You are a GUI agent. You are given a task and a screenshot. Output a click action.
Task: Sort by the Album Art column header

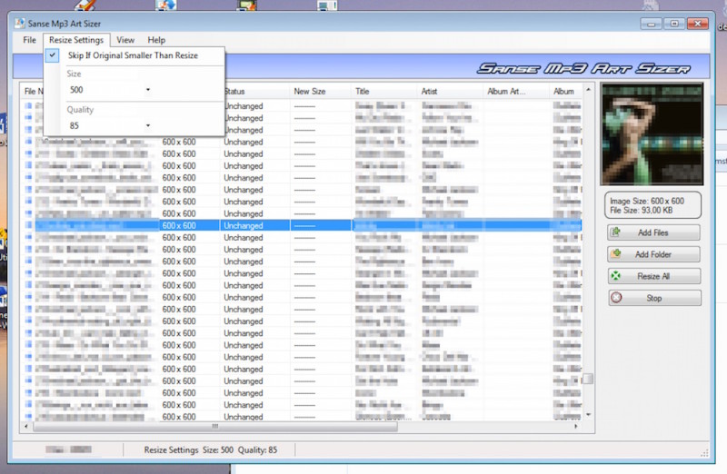[515, 92]
